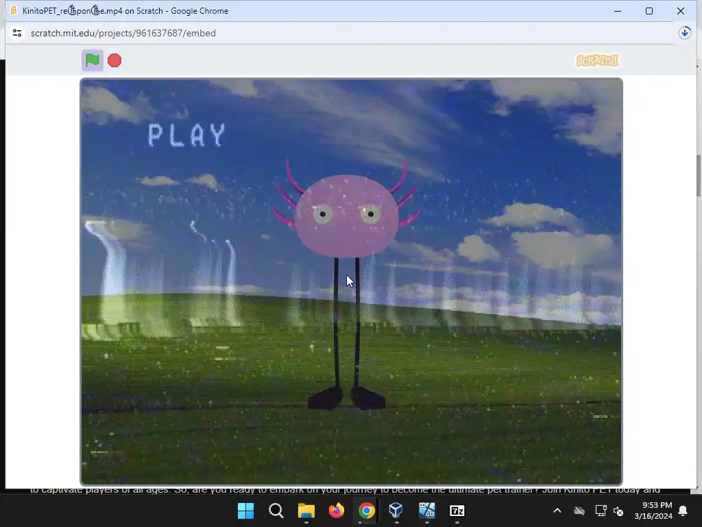
Task: Open OneDrive tray icon
Action: 579,511
